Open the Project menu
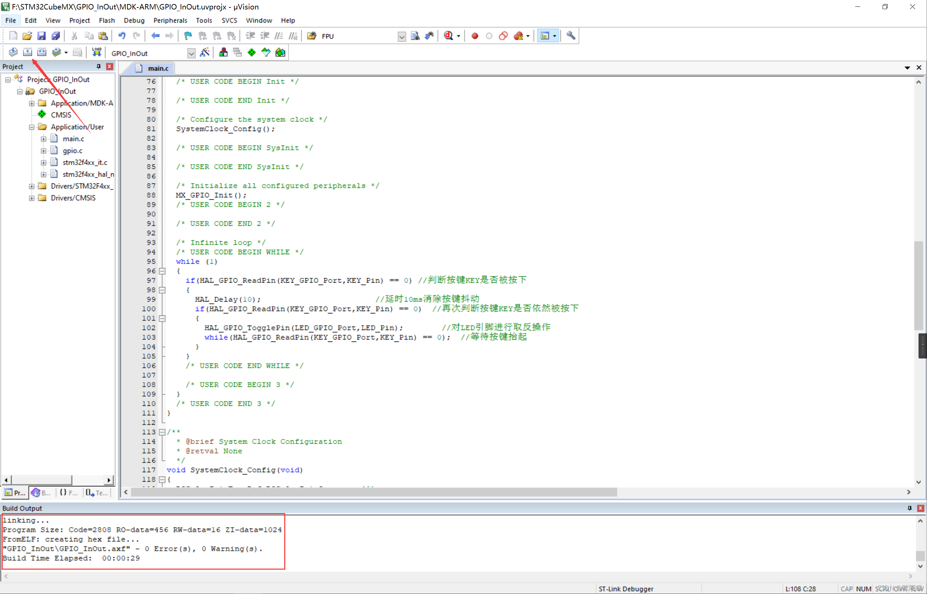The width and height of the screenshot is (927, 594). pyautogui.click(x=80, y=20)
